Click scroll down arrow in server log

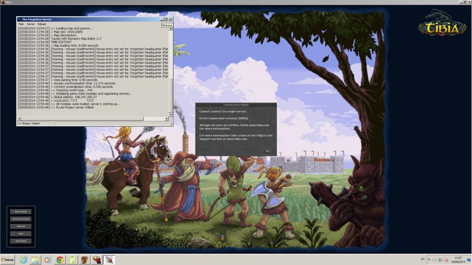171,115
